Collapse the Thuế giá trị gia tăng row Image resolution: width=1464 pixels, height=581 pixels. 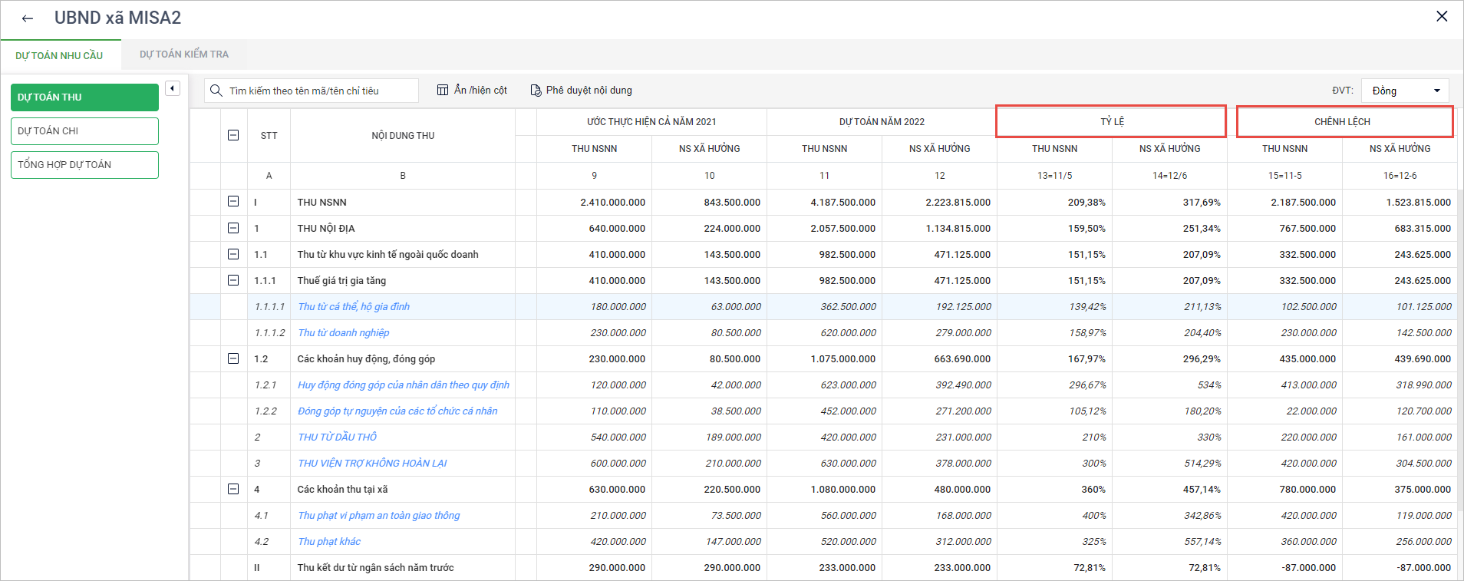(x=233, y=280)
